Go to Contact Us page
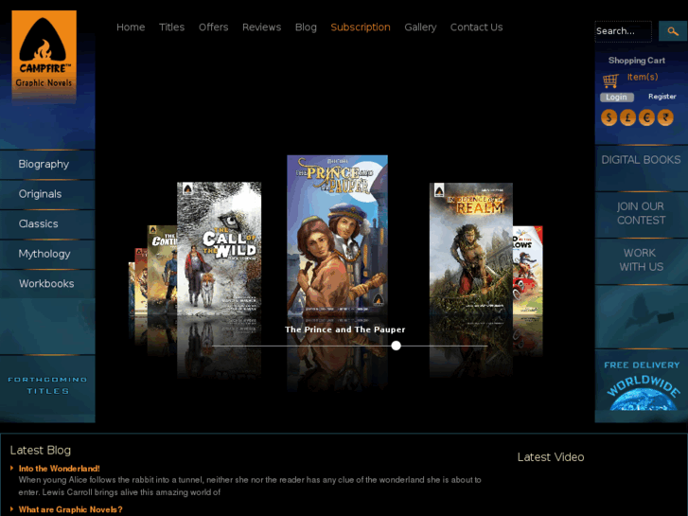The height and width of the screenshot is (516, 688). [x=476, y=27]
